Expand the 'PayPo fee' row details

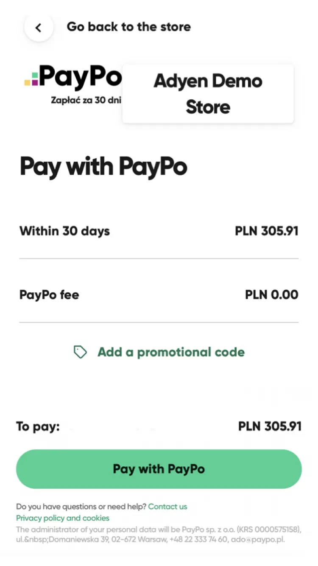(159, 294)
